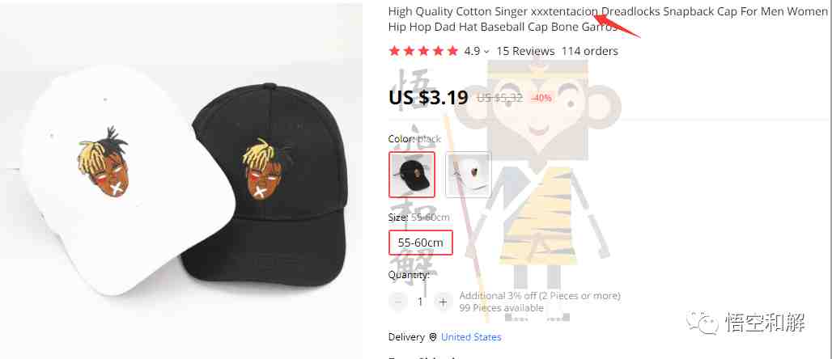Expand the 4.9 rating chevron
This screenshot has height=359, width=832.
(486, 52)
